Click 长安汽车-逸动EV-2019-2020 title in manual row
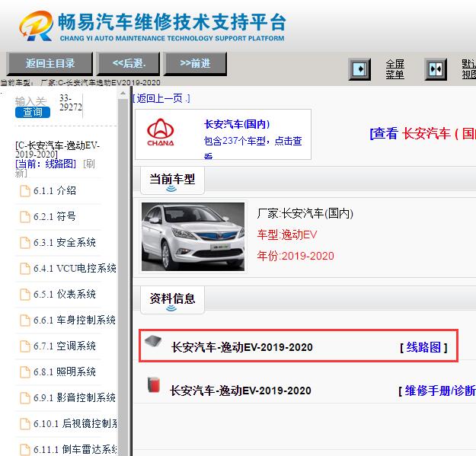This screenshot has height=456, width=476. 241,391
